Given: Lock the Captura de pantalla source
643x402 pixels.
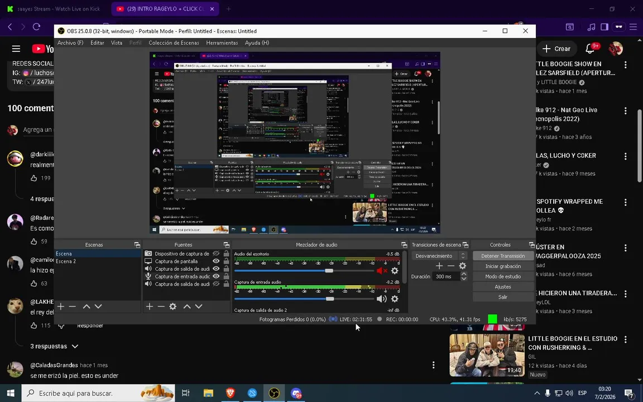Looking at the screenshot, I should [227, 261].
